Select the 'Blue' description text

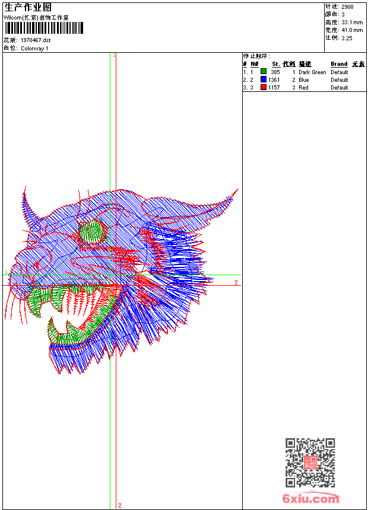[303, 79]
